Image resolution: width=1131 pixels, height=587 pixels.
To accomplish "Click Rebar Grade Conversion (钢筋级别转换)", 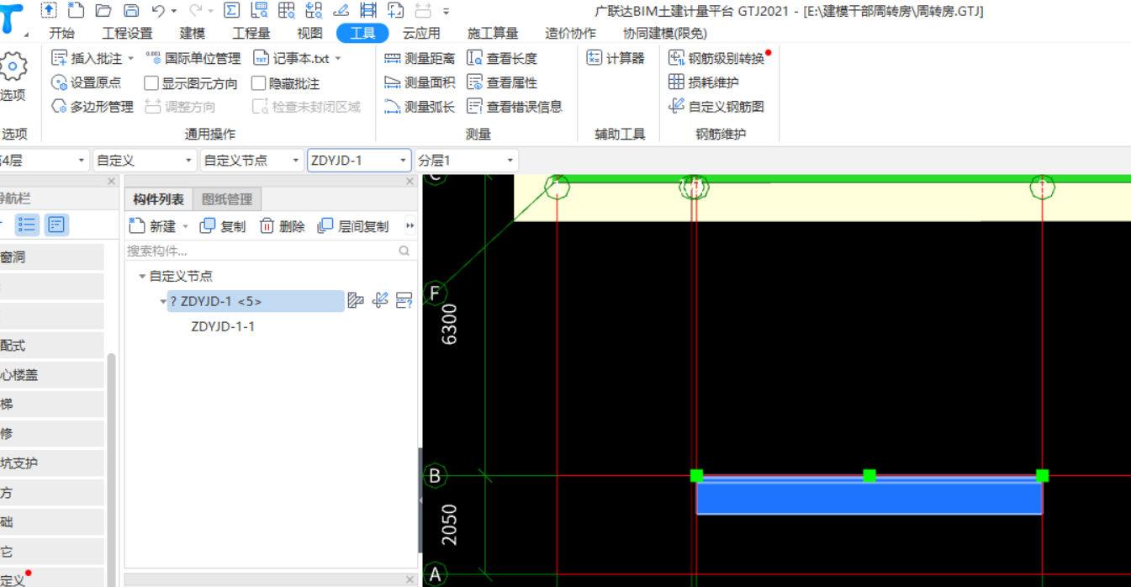I will (716, 59).
